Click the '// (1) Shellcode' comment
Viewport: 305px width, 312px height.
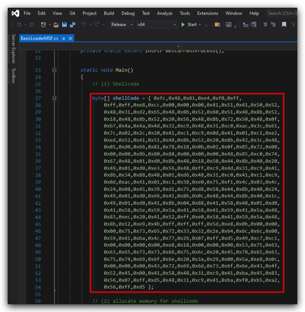[x=116, y=84]
